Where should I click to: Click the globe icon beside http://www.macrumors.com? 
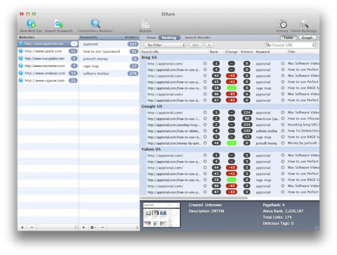click(x=21, y=66)
